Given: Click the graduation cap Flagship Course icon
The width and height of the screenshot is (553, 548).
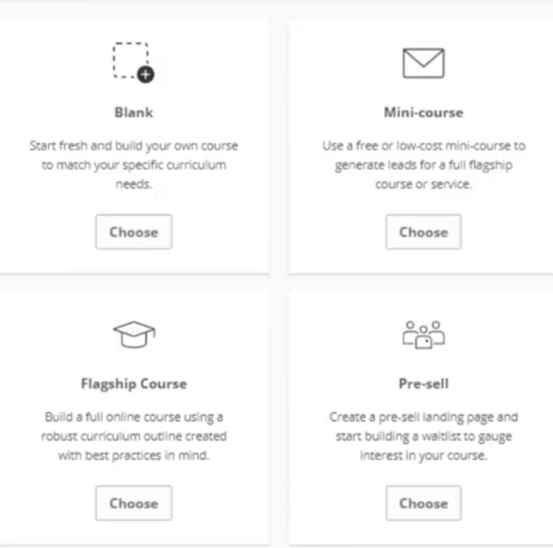Looking at the screenshot, I should (x=133, y=334).
